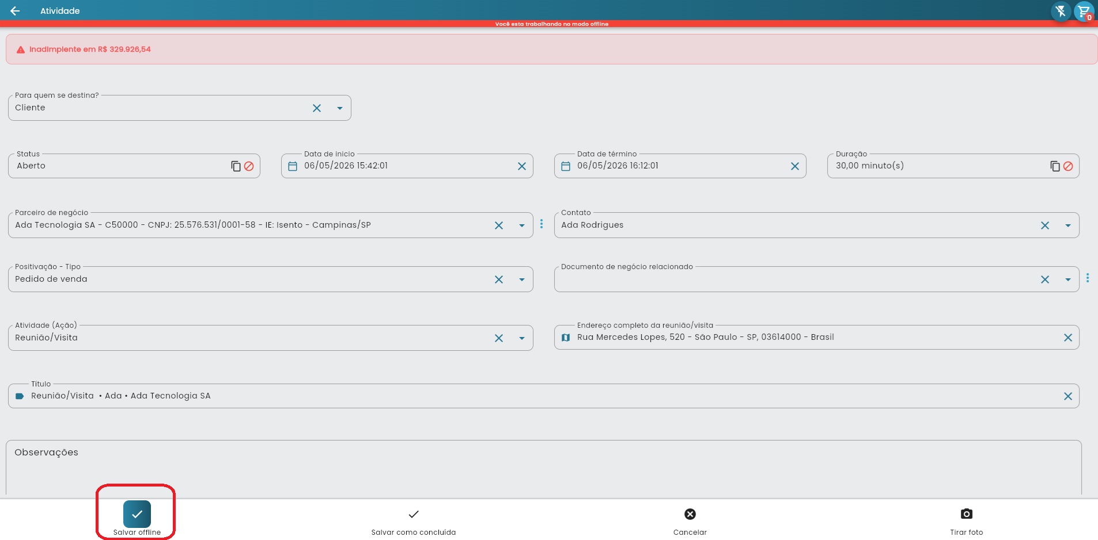Click the Duração '30,00 minuto(s)' value
The image size is (1098, 540).
pos(870,166)
